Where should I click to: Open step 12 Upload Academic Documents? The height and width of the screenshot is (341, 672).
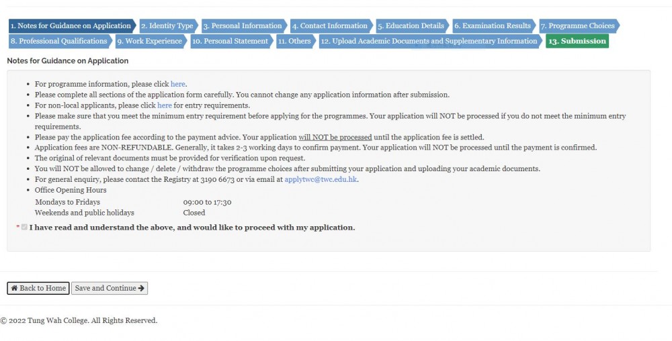430,41
